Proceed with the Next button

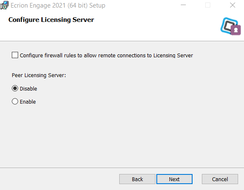[174, 179]
